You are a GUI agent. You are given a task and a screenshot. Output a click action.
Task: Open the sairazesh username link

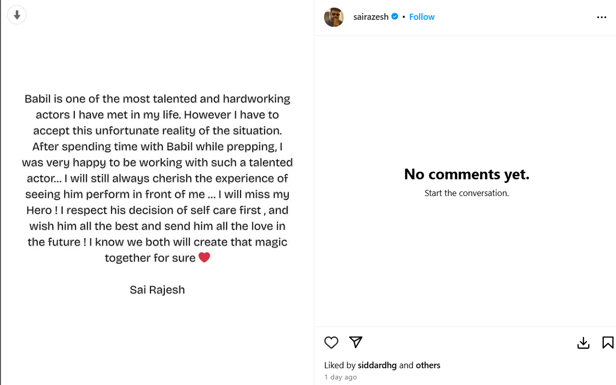pos(371,17)
